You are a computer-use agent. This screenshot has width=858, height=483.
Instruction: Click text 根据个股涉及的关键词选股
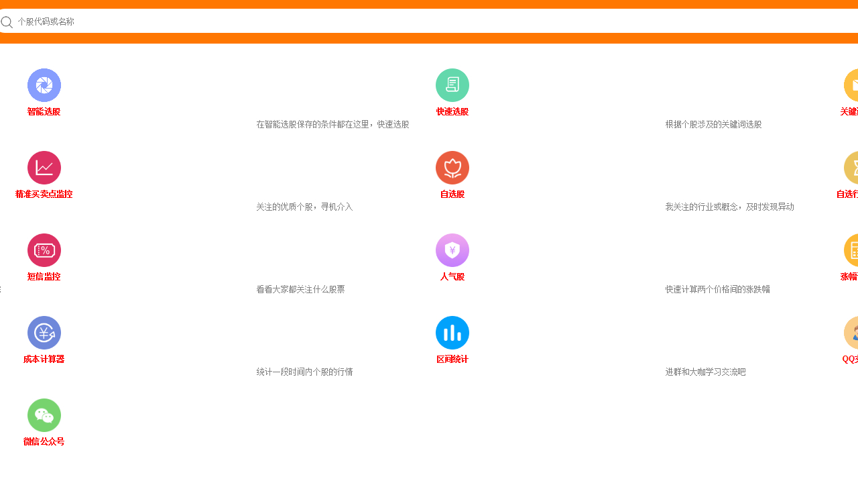coord(713,124)
